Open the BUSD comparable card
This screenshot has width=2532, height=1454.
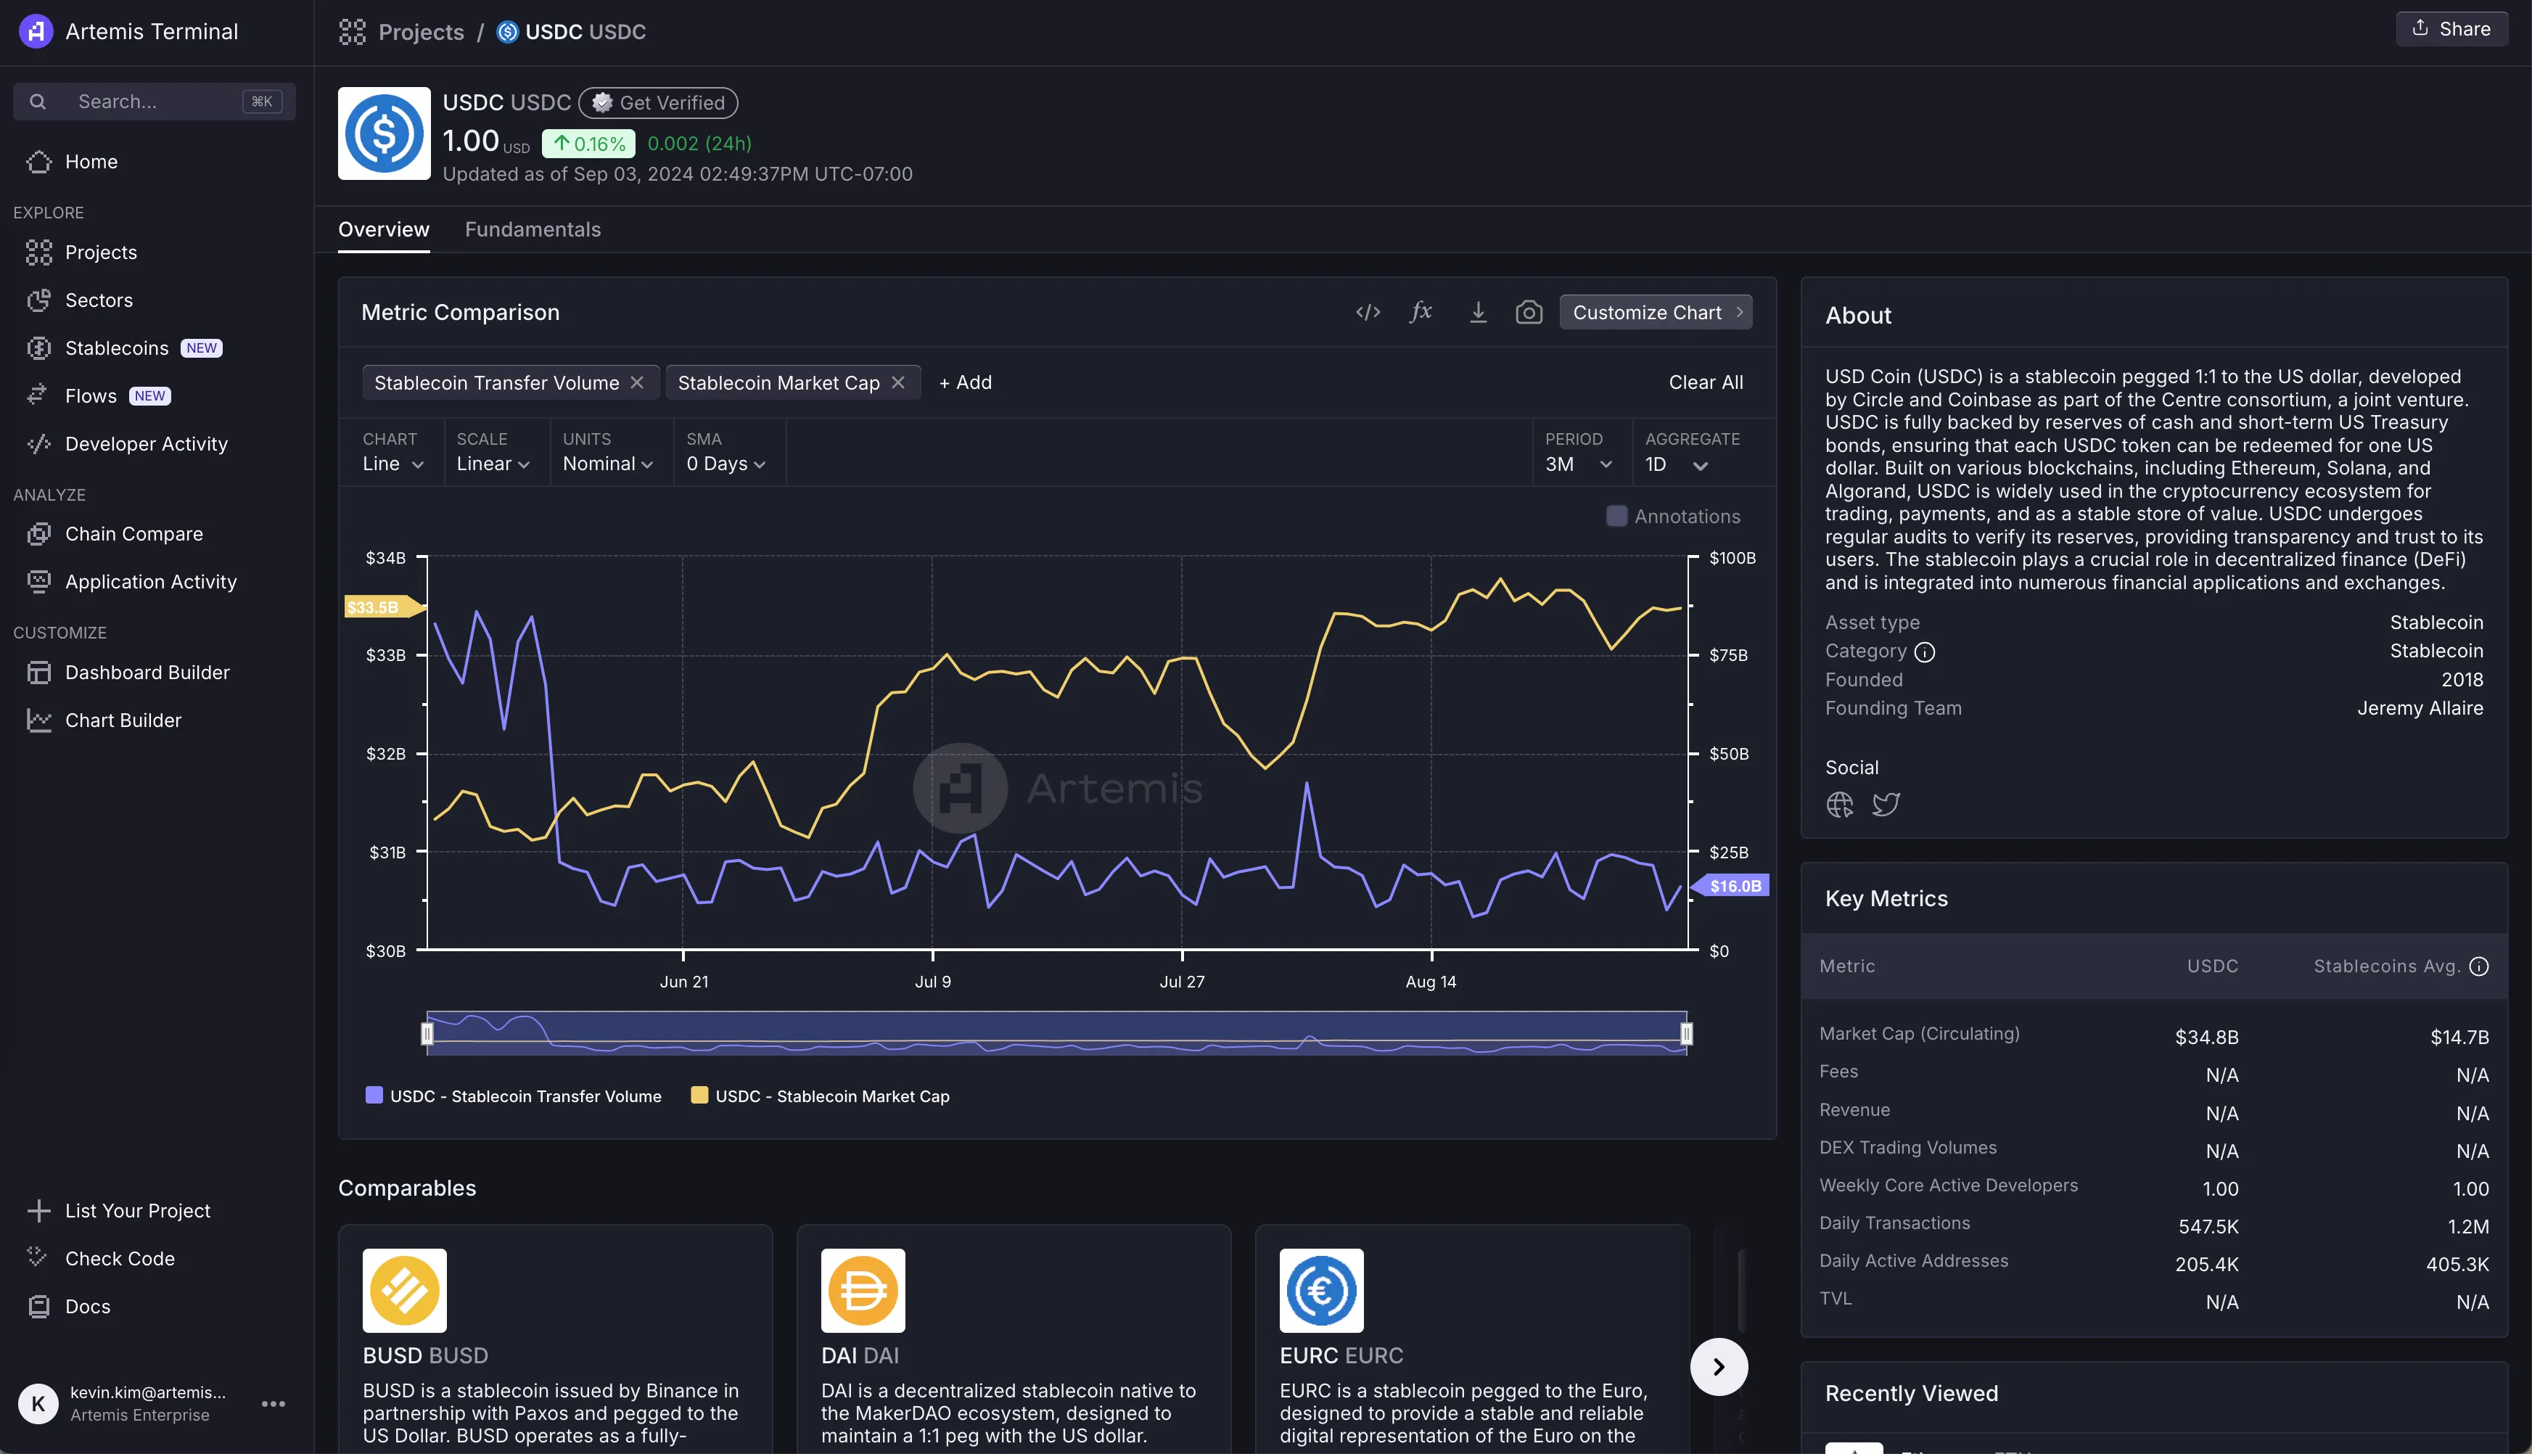point(555,1339)
